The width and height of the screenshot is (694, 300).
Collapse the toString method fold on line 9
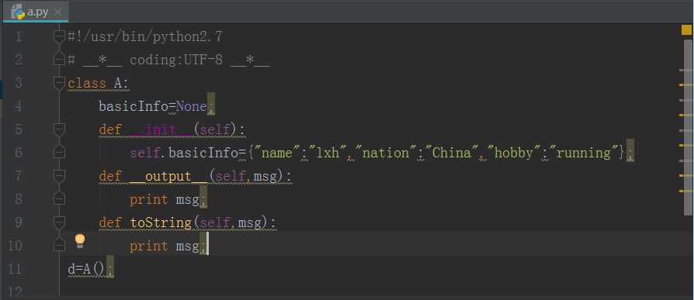pyautogui.click(x=59, y=222)
